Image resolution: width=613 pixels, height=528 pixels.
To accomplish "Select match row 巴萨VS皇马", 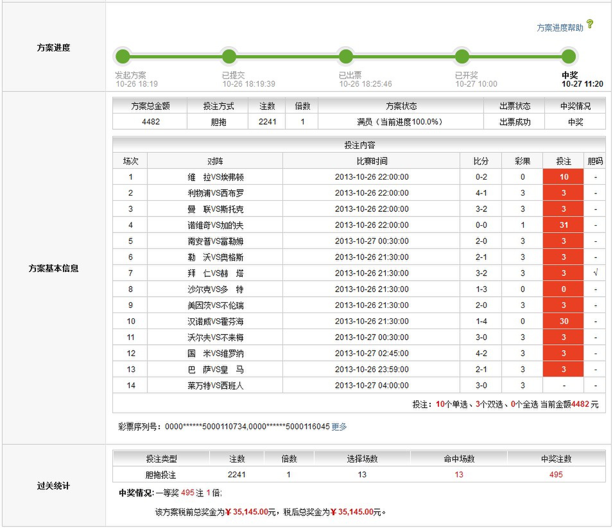I will click(x=215, y=370).
